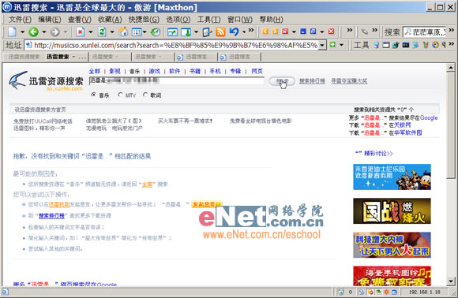Go to the home page icon

click(x=123, y=32)
